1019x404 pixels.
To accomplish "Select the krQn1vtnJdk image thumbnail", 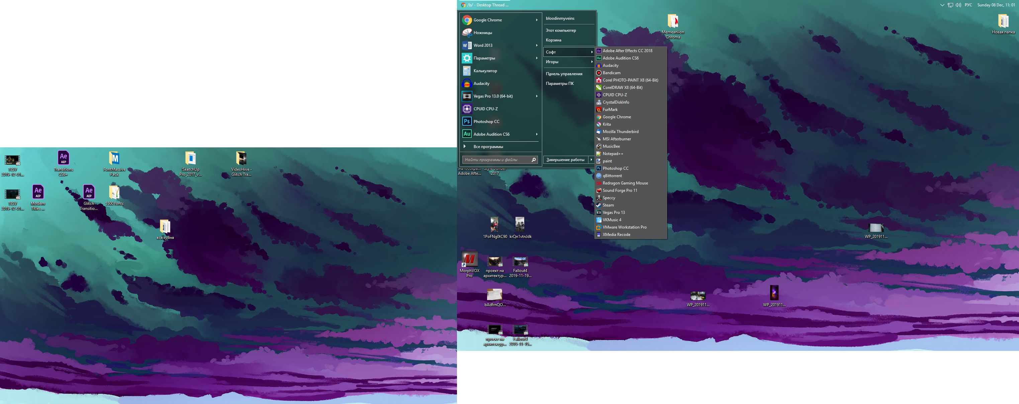I will [520, 228].
